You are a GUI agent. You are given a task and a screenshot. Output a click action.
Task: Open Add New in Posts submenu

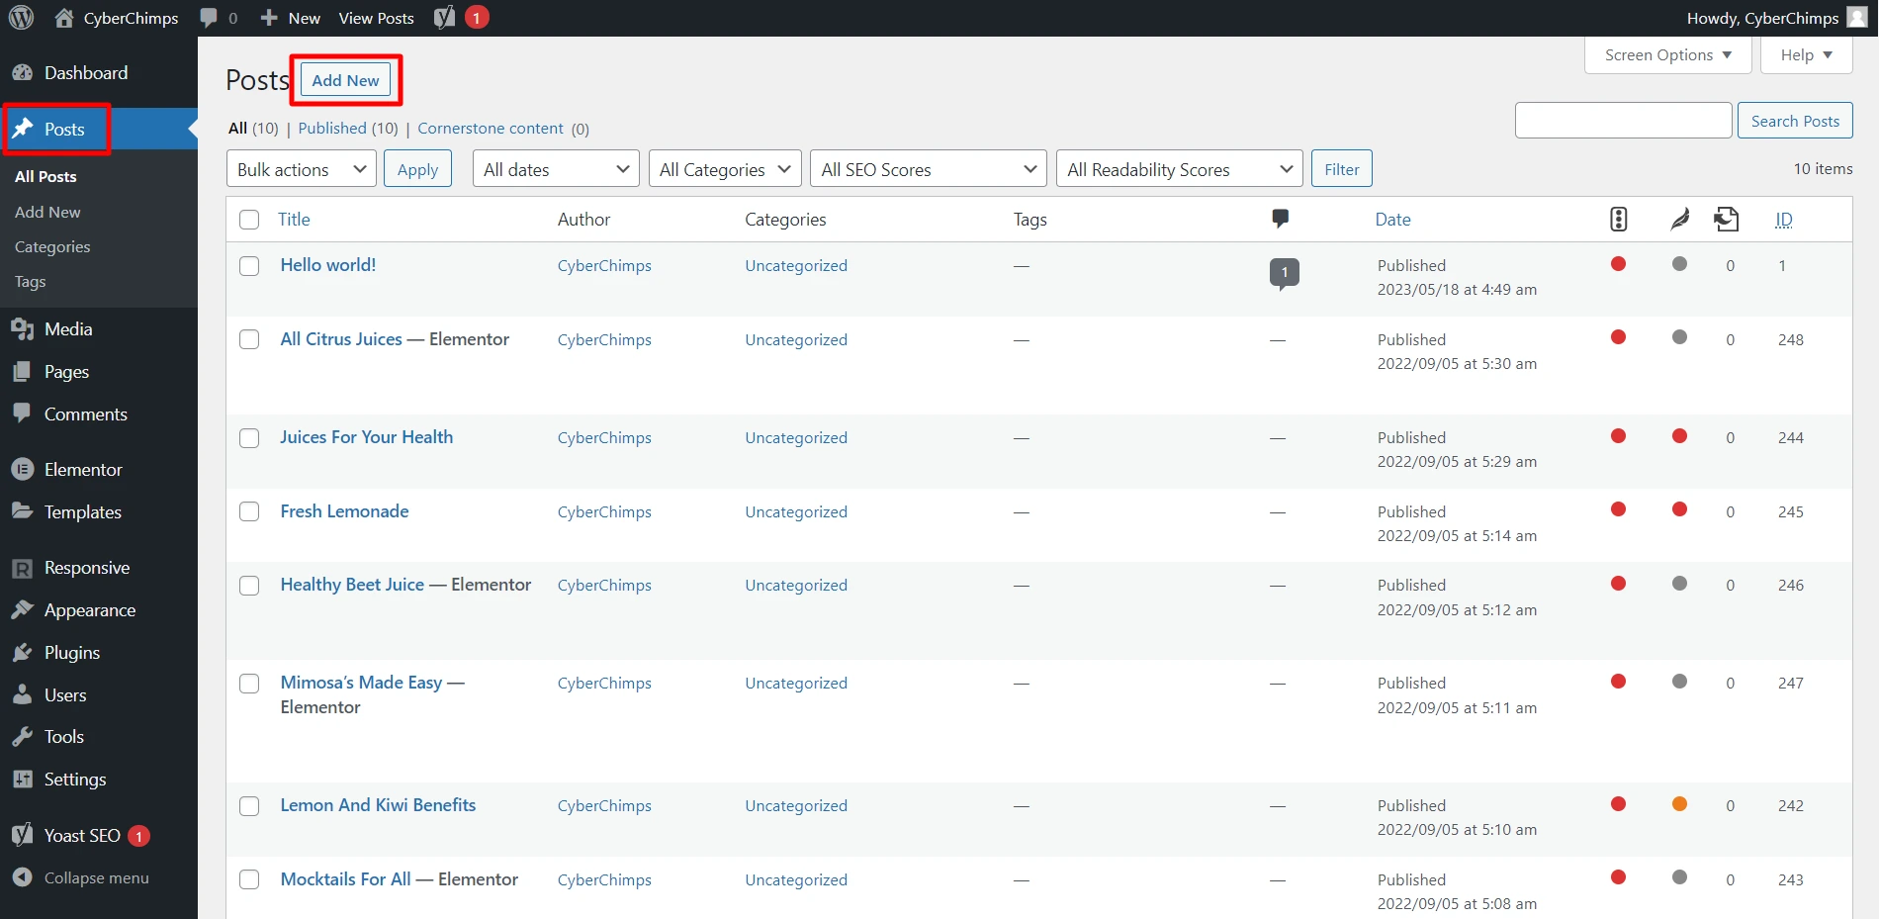coord(47,212)
